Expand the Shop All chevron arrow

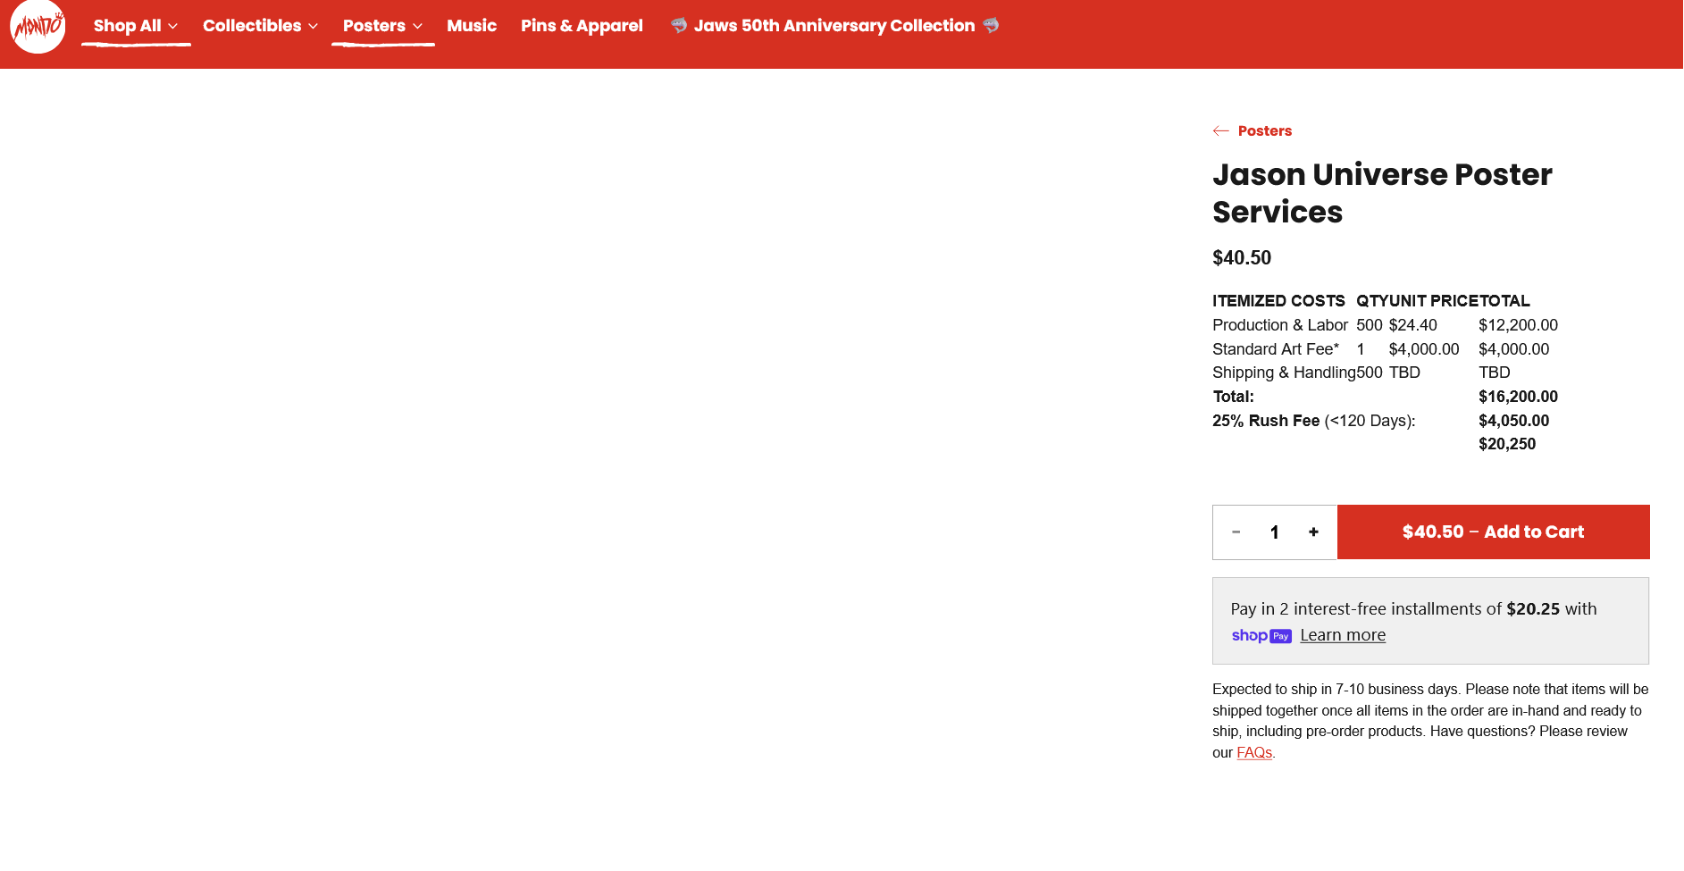[172, 27]
